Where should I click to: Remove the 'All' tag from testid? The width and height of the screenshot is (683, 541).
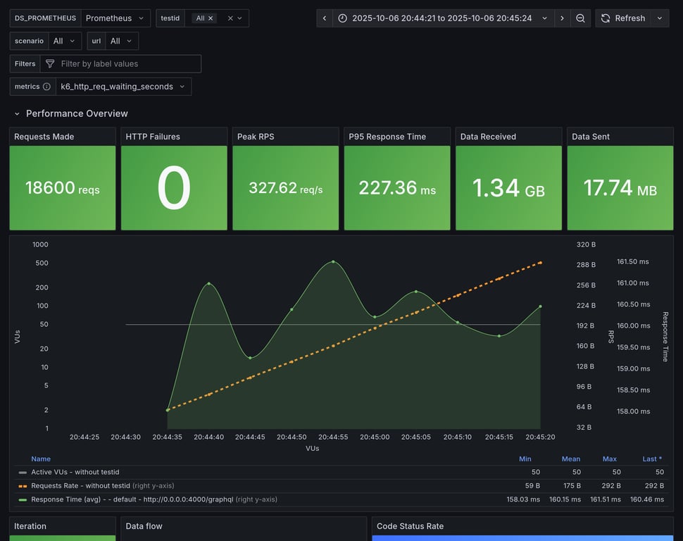211,18
